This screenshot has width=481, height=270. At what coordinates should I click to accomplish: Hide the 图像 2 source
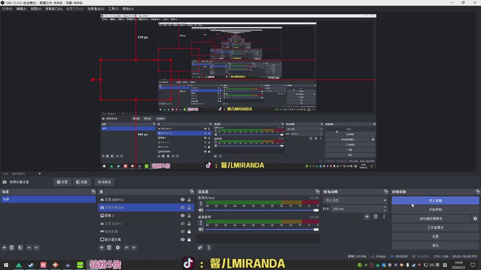[x=183, y=215]
